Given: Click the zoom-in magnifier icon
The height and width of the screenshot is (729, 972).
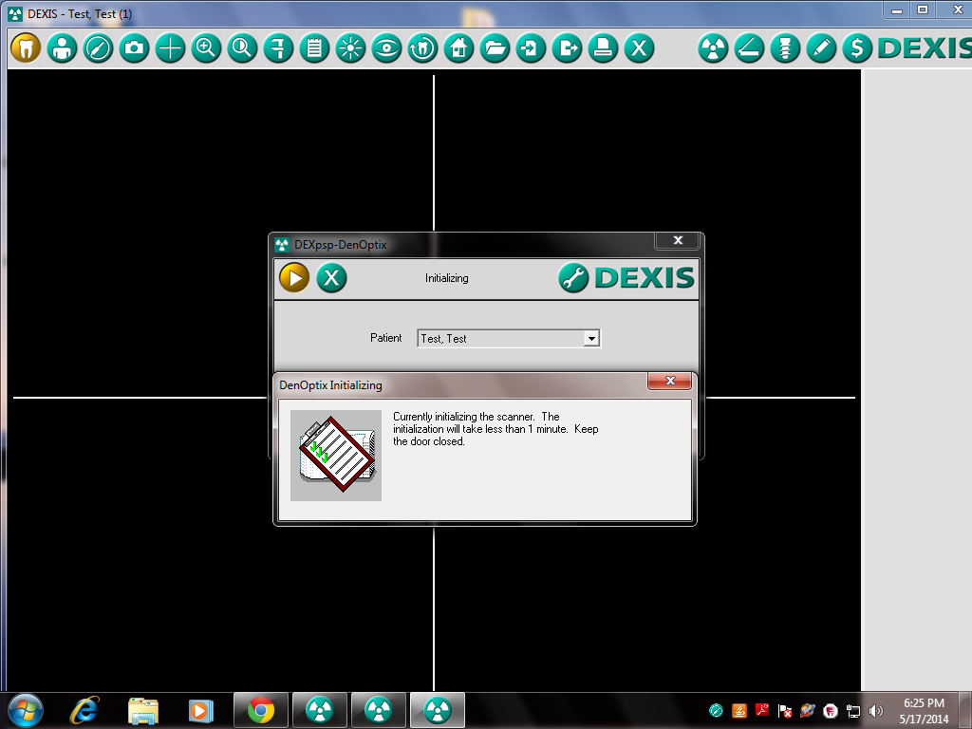Looking at the screenshot, I should [x=206, y=47].
